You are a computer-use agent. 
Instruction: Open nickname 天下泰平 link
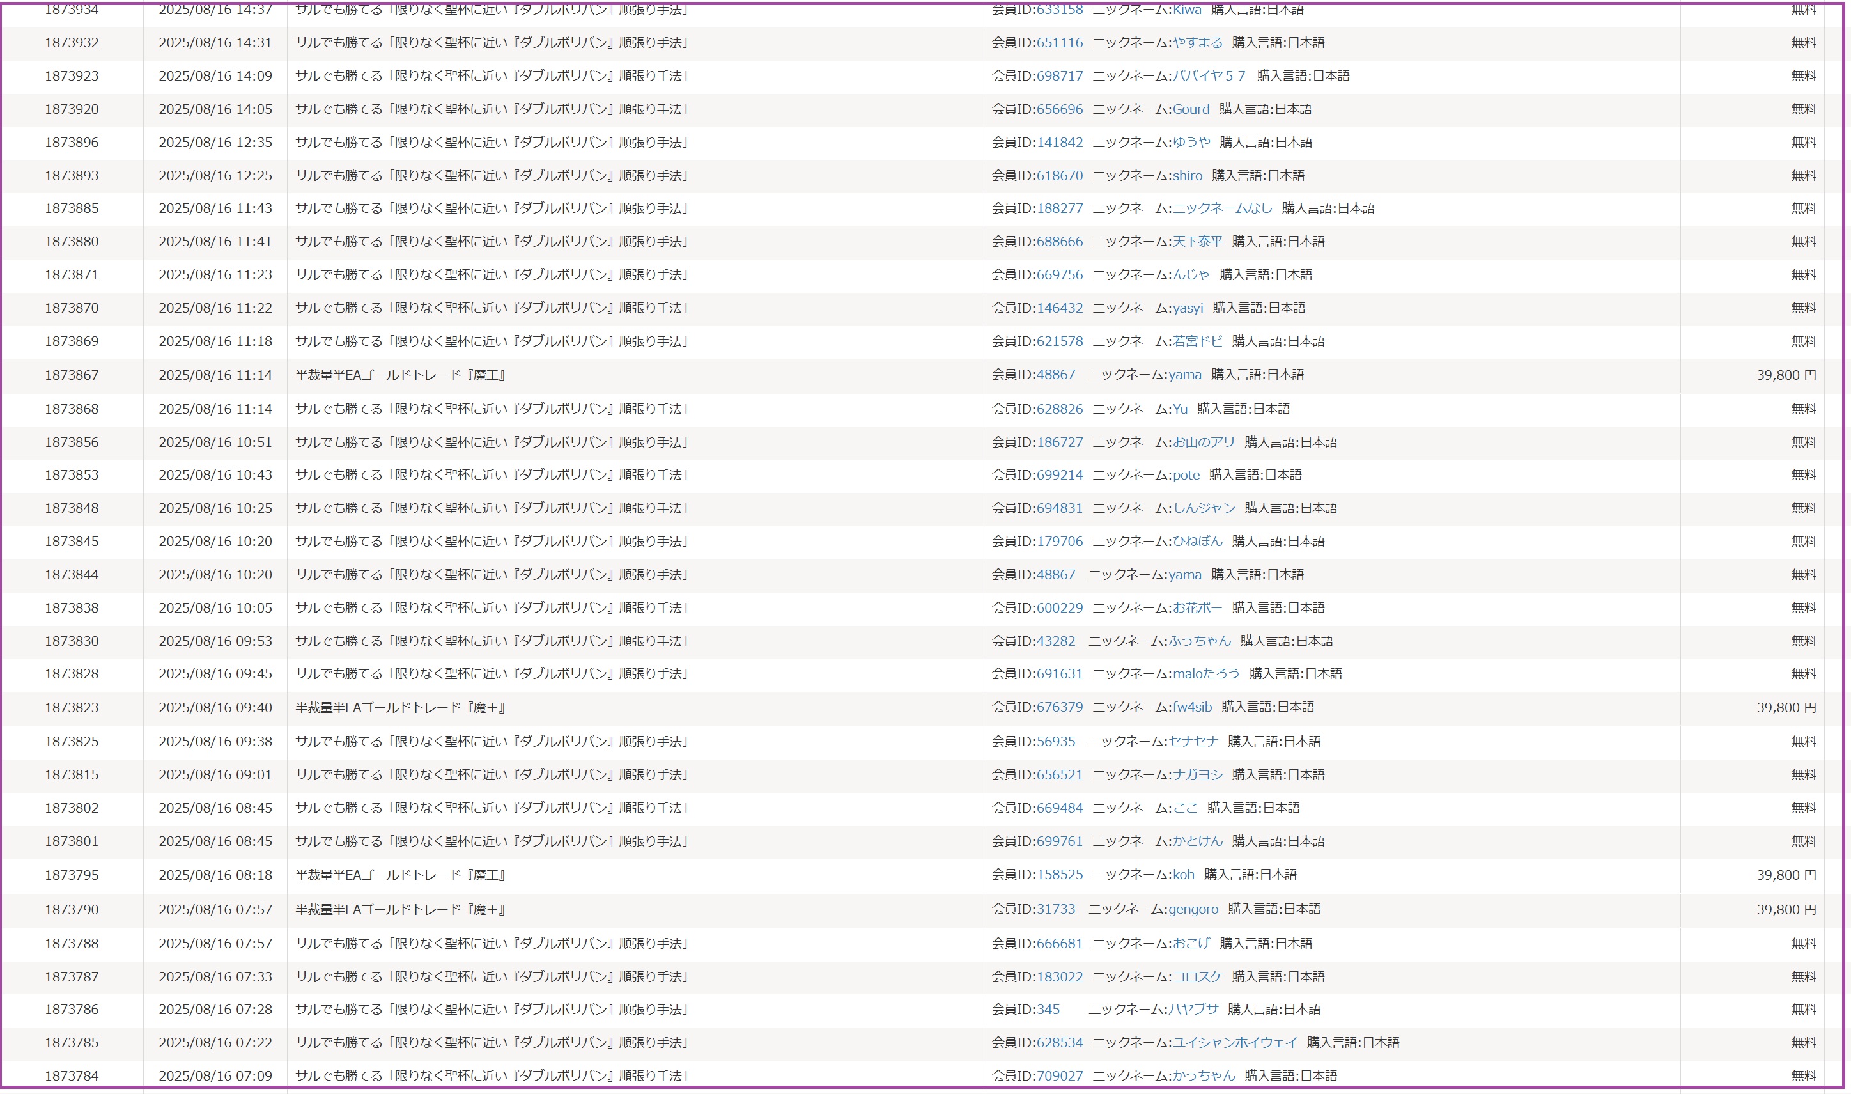pos(1197,241)
